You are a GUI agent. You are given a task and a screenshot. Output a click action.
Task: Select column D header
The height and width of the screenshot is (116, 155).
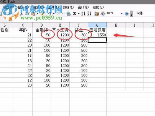(x=42, y=25)
